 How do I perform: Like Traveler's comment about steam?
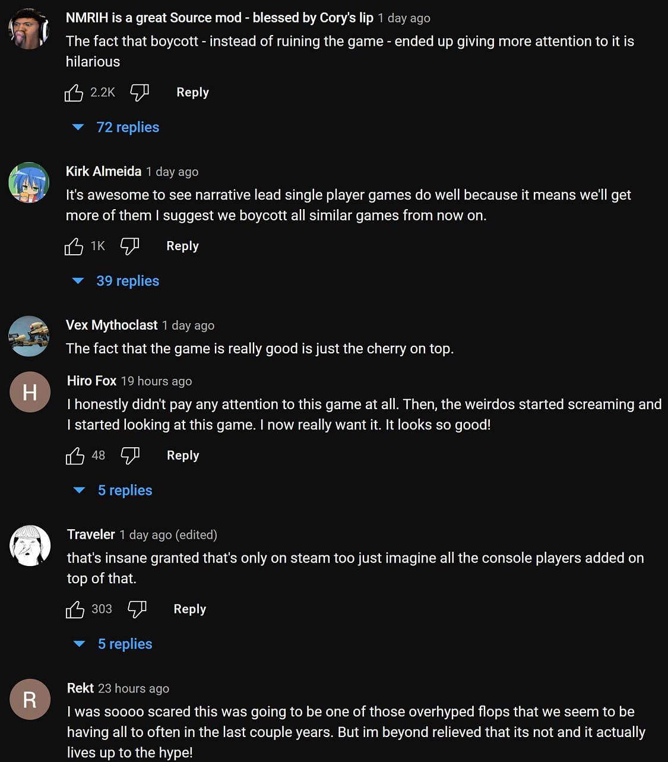[75, 609]
